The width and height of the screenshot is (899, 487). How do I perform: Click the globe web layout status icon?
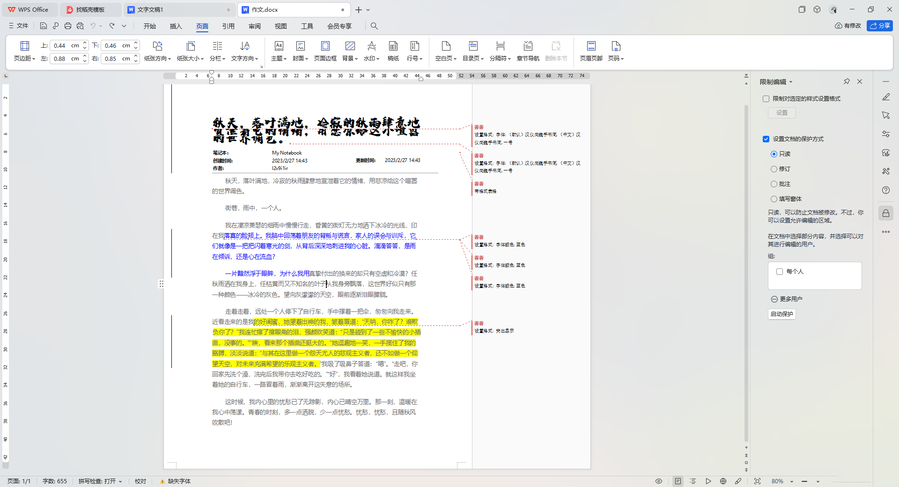tap(723, 481)
